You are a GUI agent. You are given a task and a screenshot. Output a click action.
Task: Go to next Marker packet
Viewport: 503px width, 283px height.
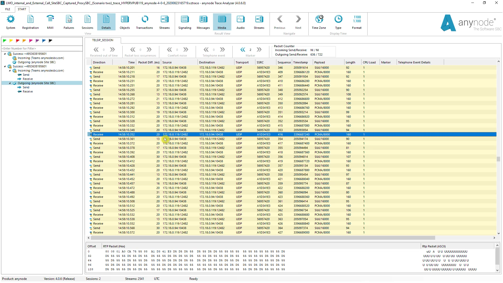(259, 50)
